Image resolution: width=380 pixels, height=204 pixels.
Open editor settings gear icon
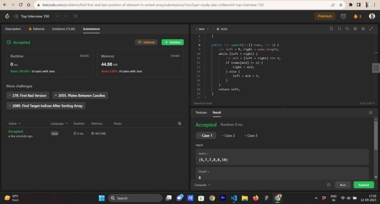click(x=363, y=29)
